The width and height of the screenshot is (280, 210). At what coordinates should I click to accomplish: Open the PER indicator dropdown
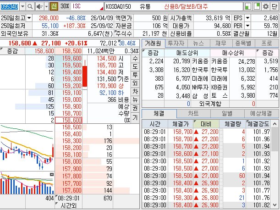pyautogui.click(x=247, y=26)
